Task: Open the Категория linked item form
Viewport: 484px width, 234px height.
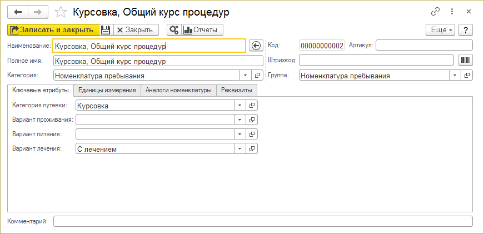Action: [257, 75]
